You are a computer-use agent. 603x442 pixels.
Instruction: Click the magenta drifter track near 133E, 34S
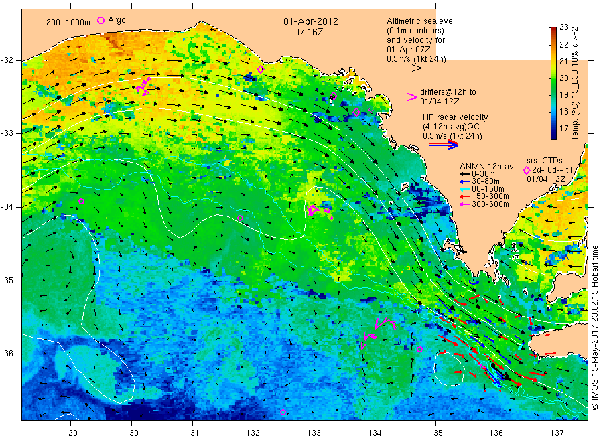(319, 211)
